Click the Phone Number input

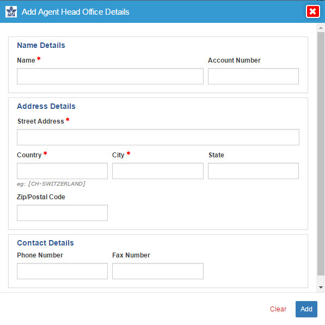pos(62,271)
